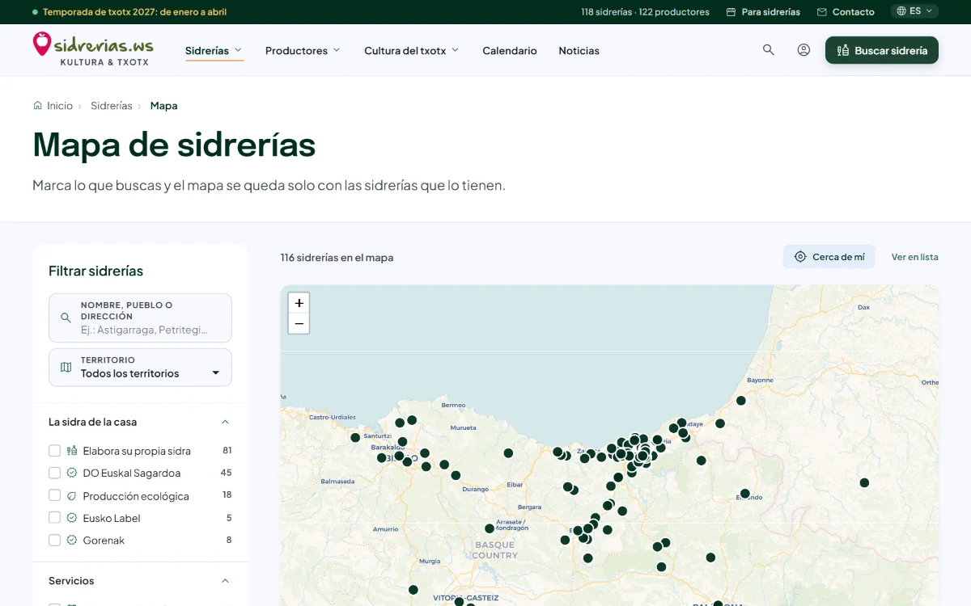The width and height of the screenshot is (971, 606).
Task: Open the user account icon
Action: click(x=804, y=50)
